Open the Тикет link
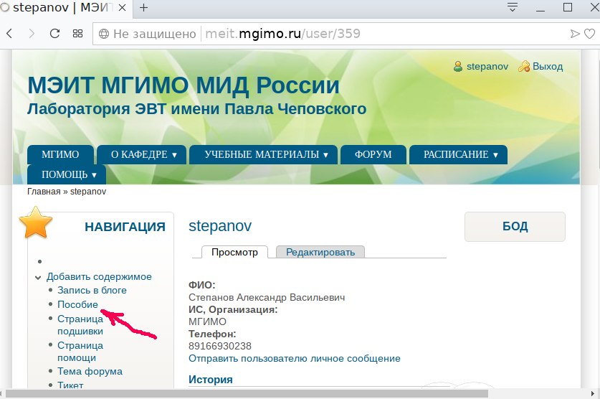600x399 pixels. tap(70, 385)
